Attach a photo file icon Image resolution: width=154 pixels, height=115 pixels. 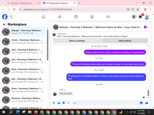(x=59, y=103)
